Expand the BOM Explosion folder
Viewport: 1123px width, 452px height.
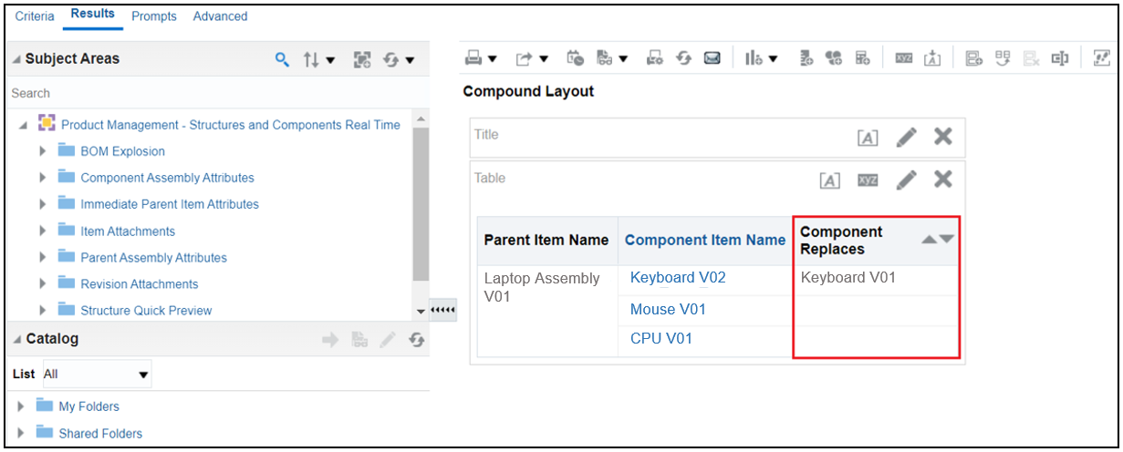pos(43,151)
